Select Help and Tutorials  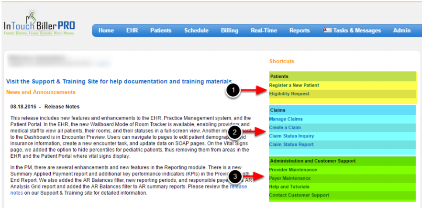tap(289, 187)
